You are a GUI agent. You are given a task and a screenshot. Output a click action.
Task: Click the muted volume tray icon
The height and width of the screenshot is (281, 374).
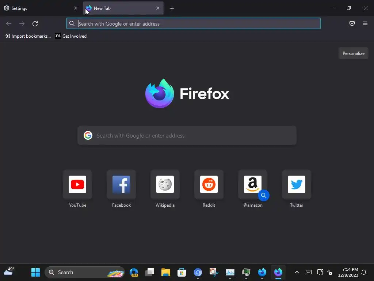[329, 272]
